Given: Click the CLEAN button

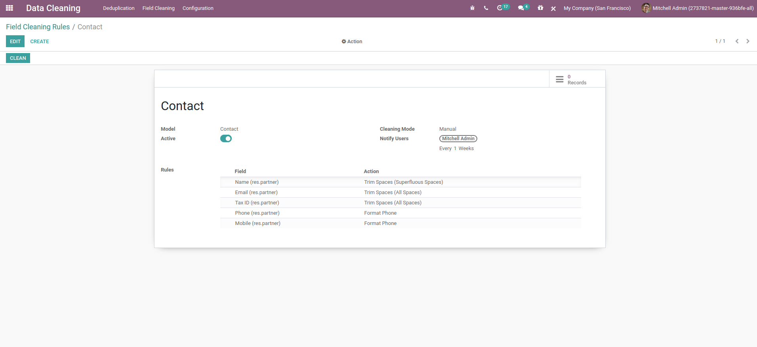Looking at the screenshot, I should click(x=18, y=58).
